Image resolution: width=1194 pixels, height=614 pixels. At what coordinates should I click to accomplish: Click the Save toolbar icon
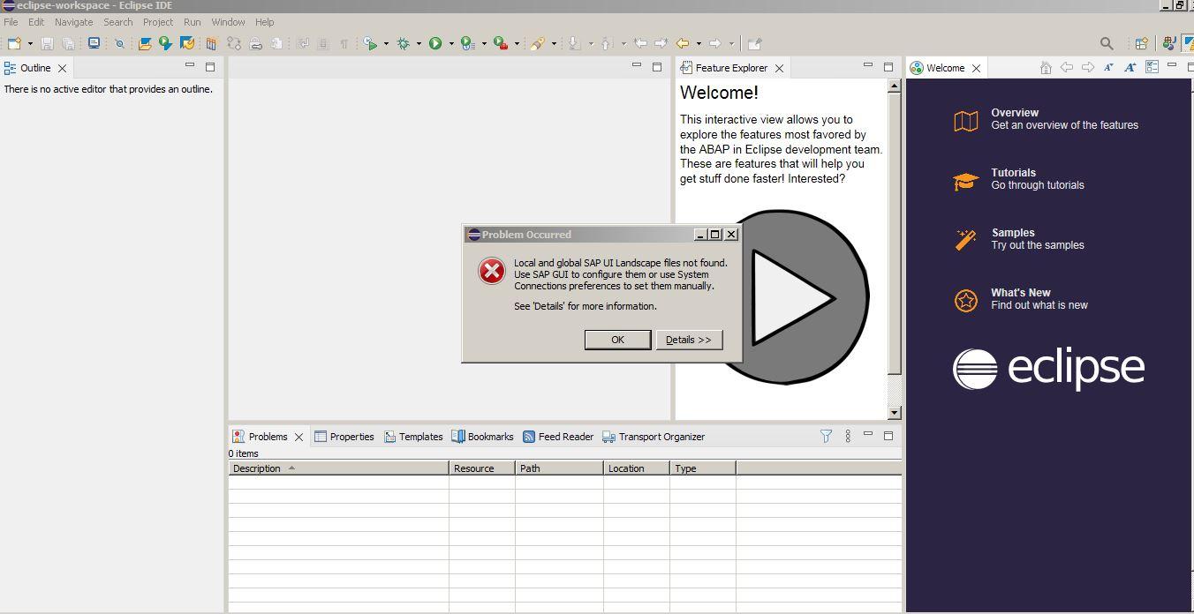pyautogui.click(x=47, y=43)
